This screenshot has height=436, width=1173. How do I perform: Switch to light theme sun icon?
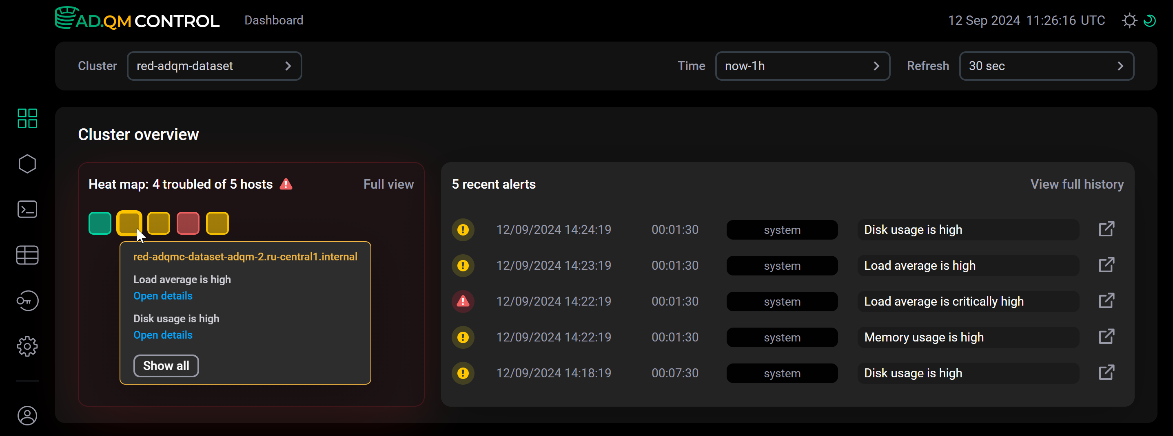tap(1129, 21)
